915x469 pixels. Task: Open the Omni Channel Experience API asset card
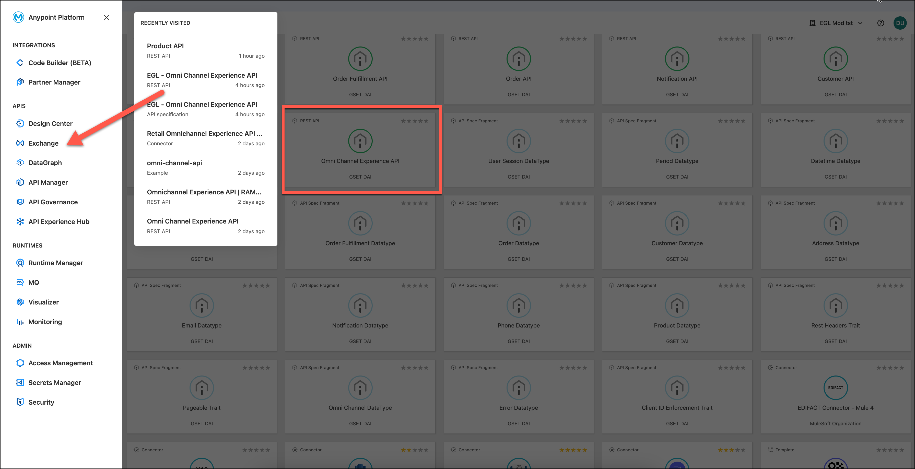click(x=360, y=150)
